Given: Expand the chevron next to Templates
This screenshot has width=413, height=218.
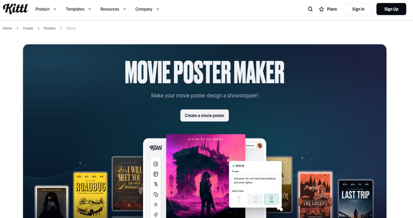Looking at the screenshot, I should [90, 9].
